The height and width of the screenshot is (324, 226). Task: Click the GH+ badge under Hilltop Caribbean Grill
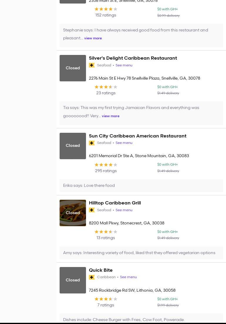pos(92,210)
